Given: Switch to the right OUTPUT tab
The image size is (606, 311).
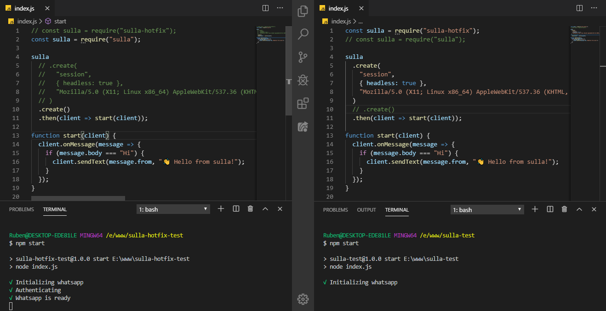Looking at the screenshot, I should coord(366,210).
